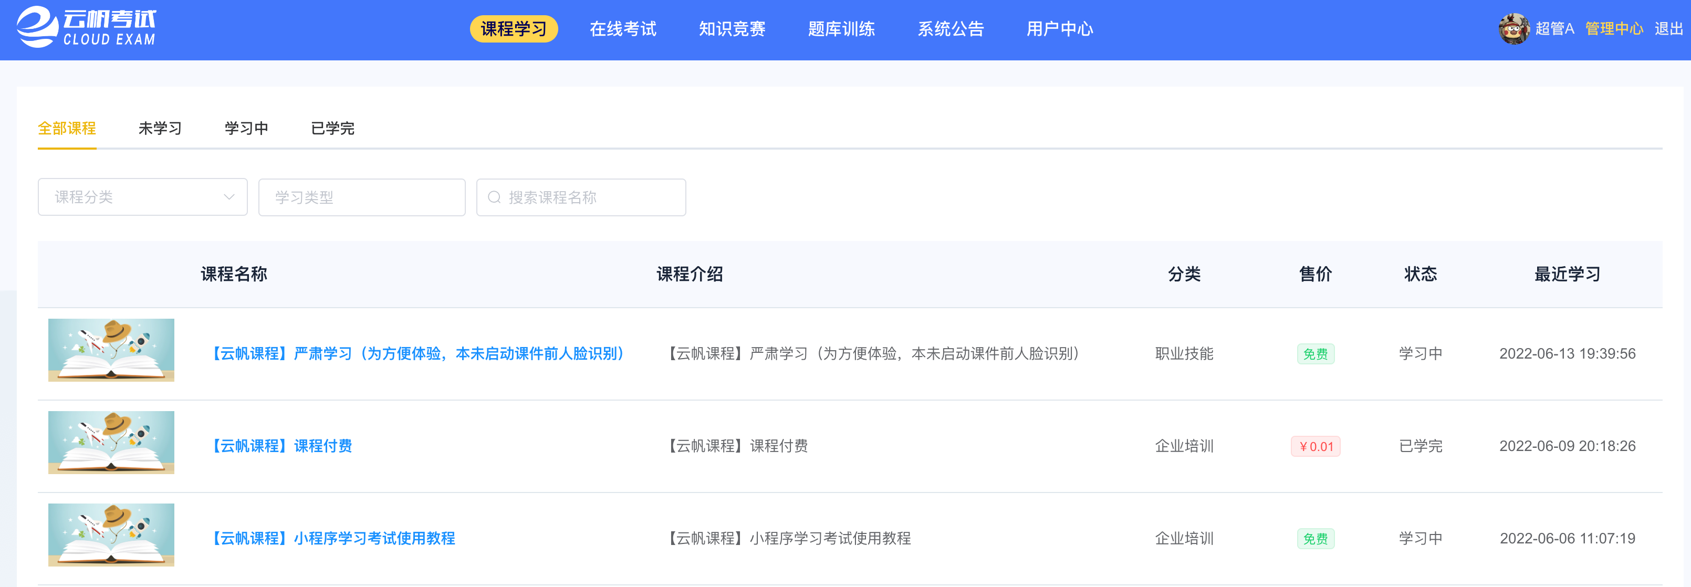Click the 最近学习 column header
Viewport: 1691px width, 587px height.
click(x=1567, y=274)
